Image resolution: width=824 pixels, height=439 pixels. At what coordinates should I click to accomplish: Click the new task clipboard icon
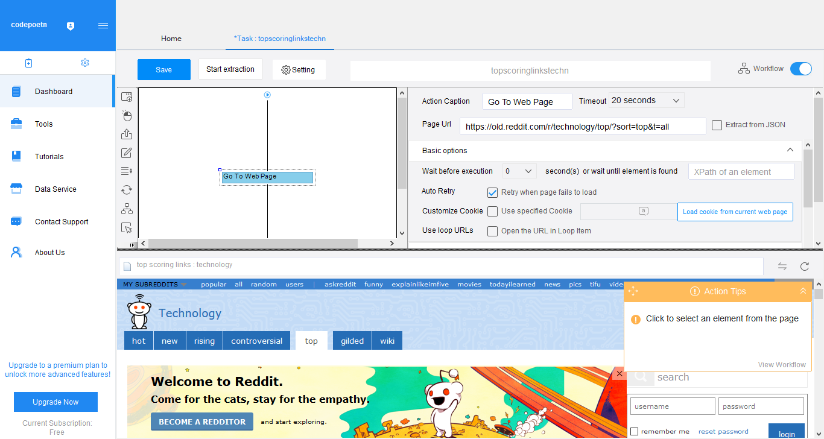(x=28, y=63)
